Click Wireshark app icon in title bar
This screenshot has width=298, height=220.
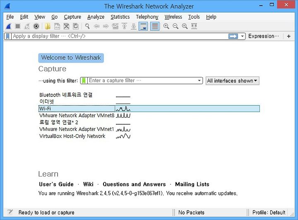tap(7, 6)
